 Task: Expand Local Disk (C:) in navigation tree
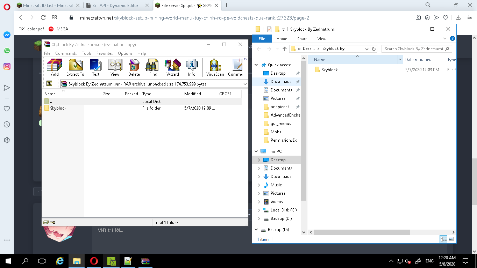click(x=259, y=210)
